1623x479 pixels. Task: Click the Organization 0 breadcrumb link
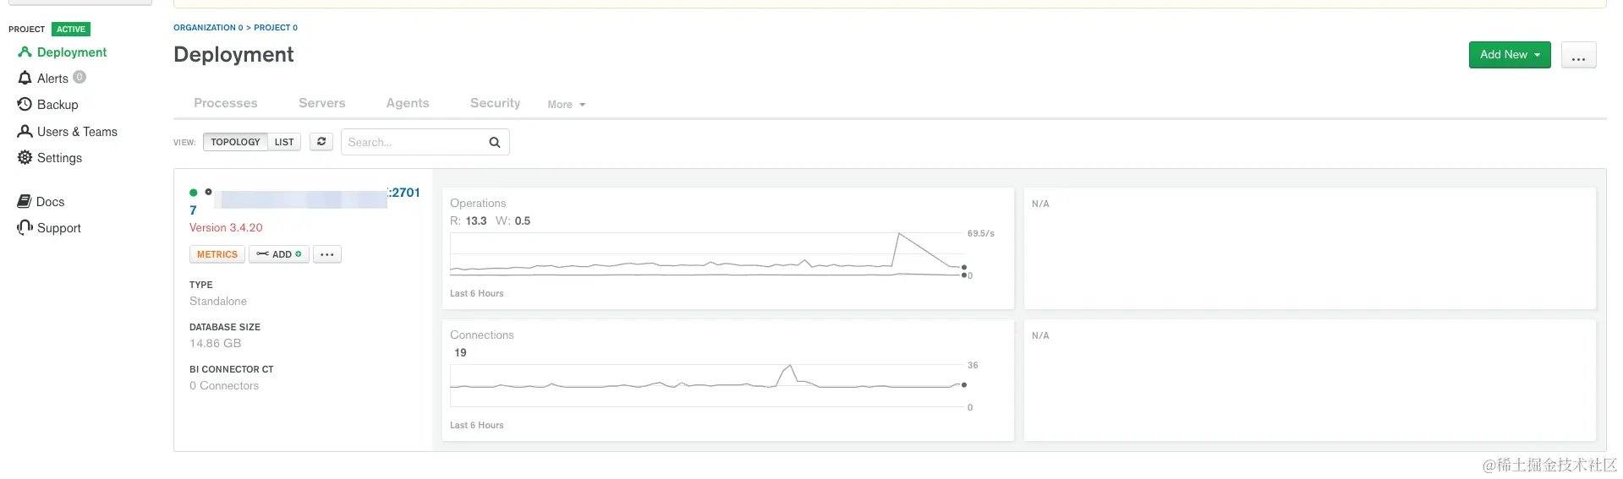click(x=208, y=28)
